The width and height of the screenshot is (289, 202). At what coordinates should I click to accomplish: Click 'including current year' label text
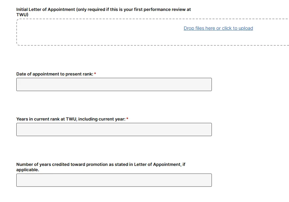(x=101, y=119)
